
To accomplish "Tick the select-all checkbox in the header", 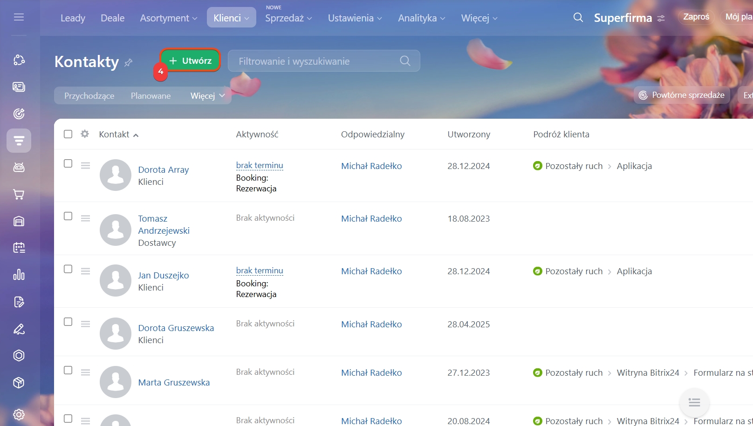I will click(x=68, y=134).
